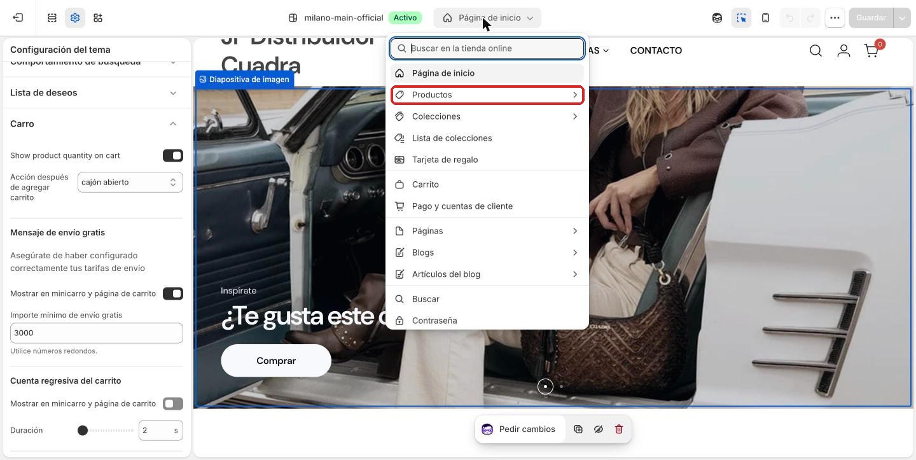Click the second slideshow dot indicator
The image size is (916, 460).
click(x=561, y=386)
